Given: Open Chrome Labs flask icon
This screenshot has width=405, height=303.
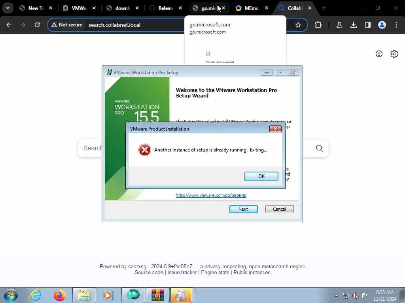Looking at the screenshot, I should [x=339, y=25].
